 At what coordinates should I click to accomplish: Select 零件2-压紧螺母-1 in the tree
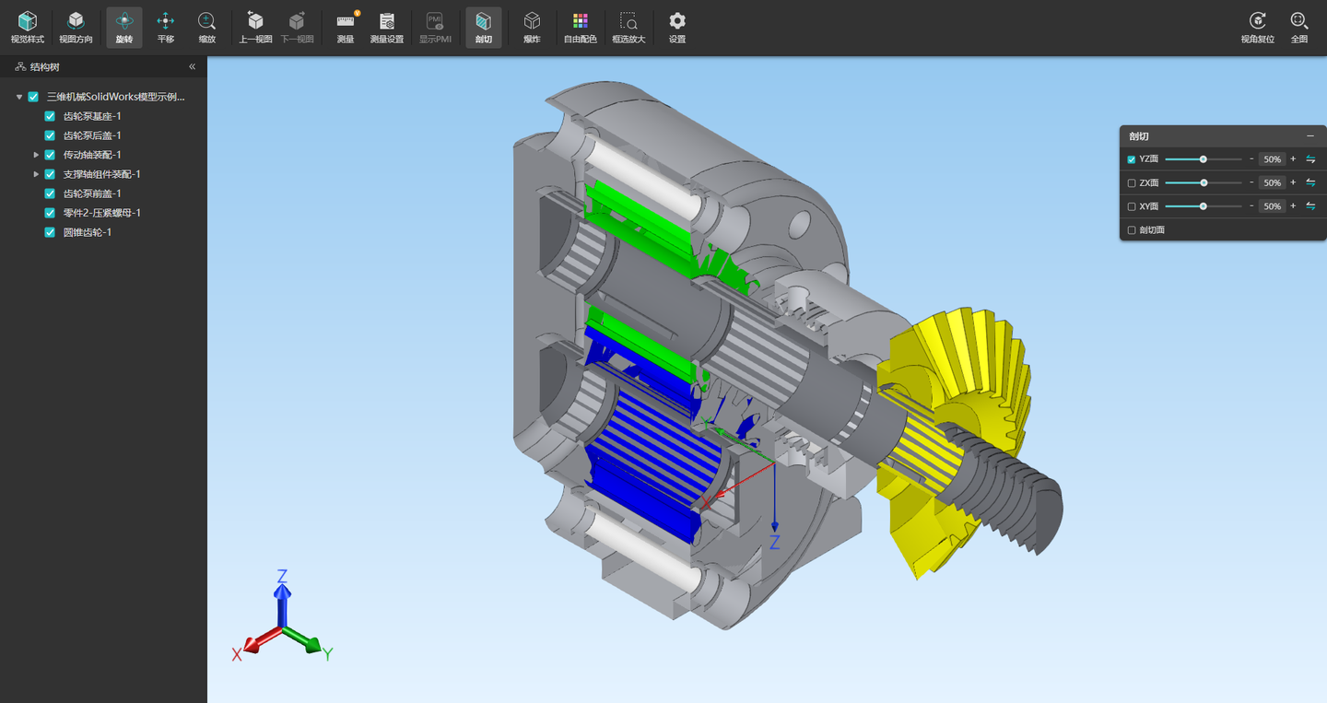pos(101,213)
